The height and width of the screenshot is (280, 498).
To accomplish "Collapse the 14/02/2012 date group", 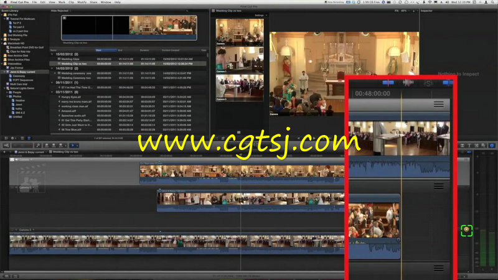I will (52, 68).
